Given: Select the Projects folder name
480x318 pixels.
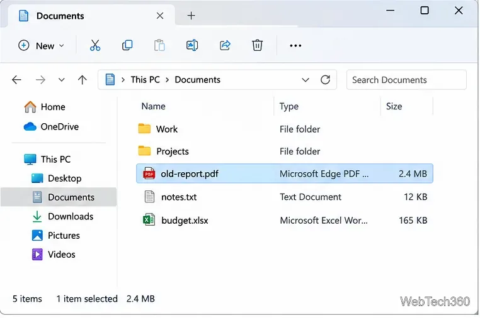Looking at the screenshot, I should 173,151.
